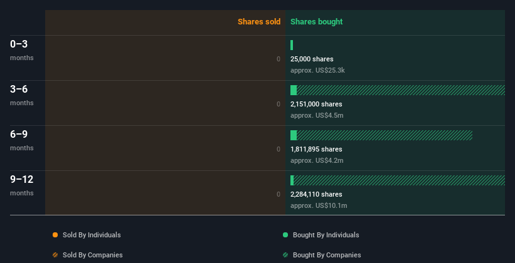Select the Shares sold column header
Viewport: 515px width, 263px height.
coord(259,22)
